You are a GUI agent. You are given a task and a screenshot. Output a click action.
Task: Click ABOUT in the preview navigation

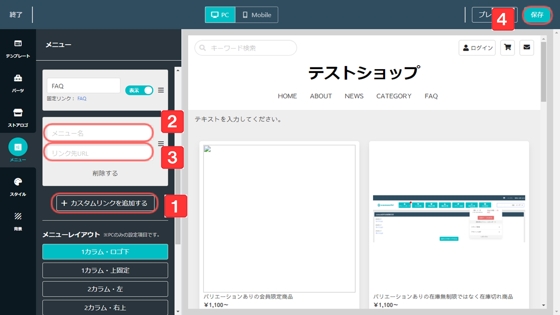321,96
